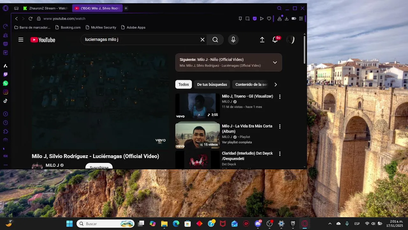Show more filter chips with right arrow
Image resolution: width=408 pixels, height=230 pixels.
[276, 85]
